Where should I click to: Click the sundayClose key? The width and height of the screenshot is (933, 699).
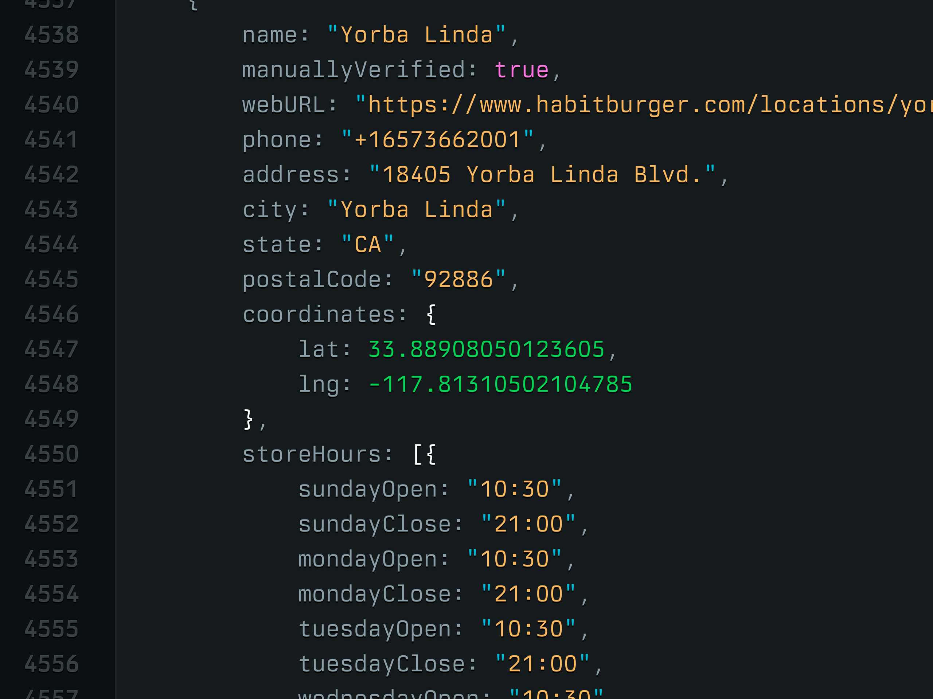375,525
